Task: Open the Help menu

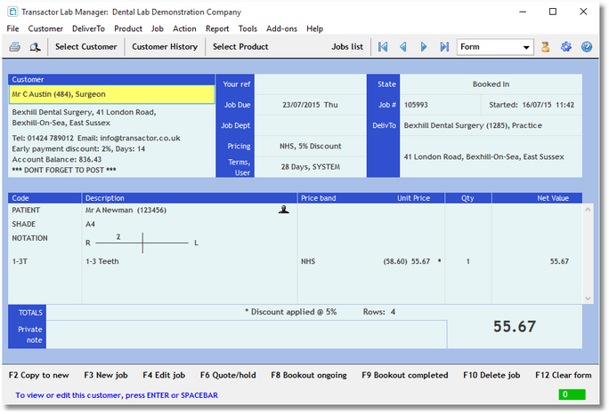Action: coord(314,28)
